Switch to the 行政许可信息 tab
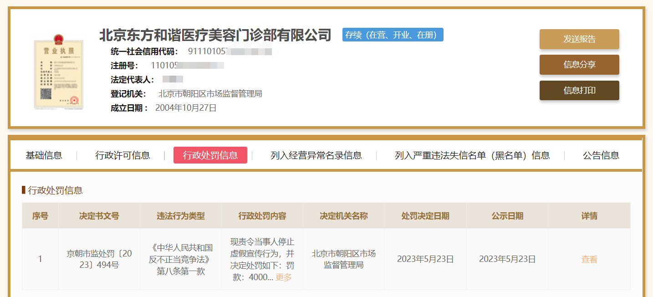 (x=122, y=155)
